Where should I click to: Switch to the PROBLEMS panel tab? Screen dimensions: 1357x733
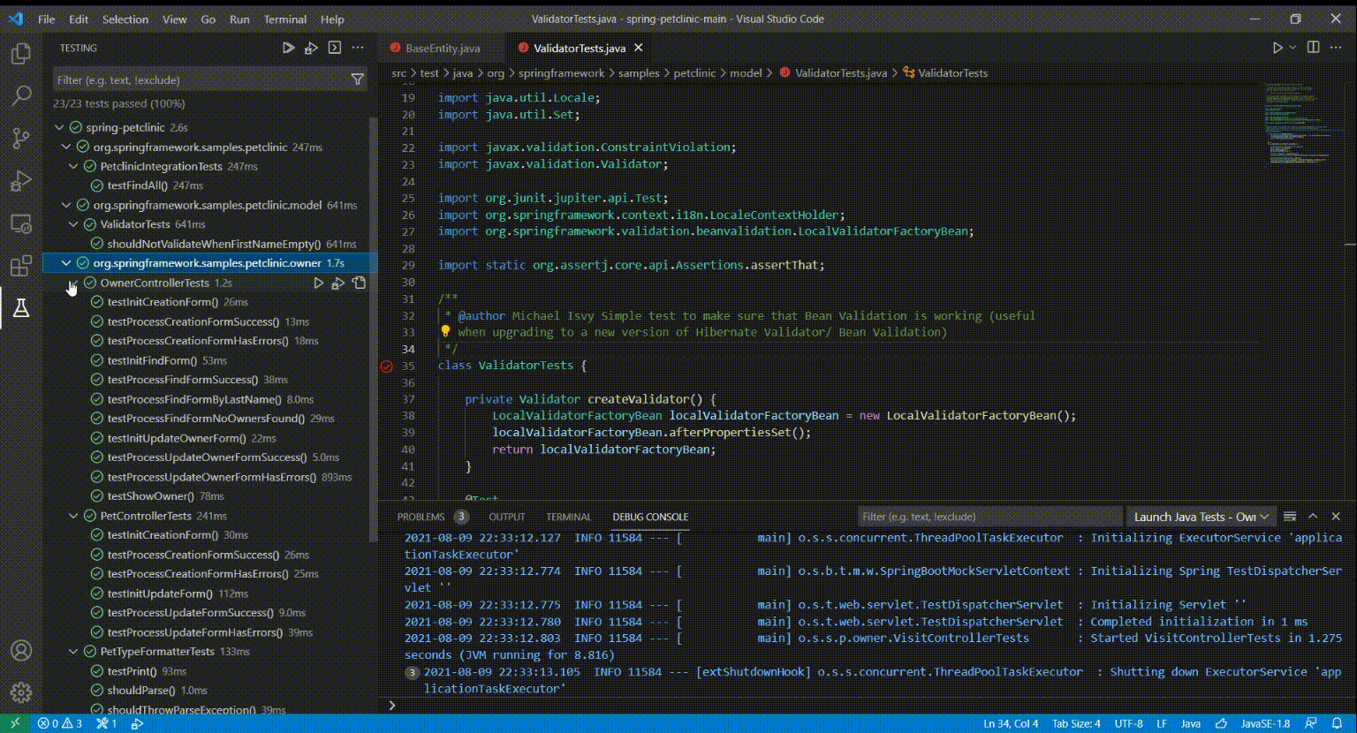coord(421,517)
